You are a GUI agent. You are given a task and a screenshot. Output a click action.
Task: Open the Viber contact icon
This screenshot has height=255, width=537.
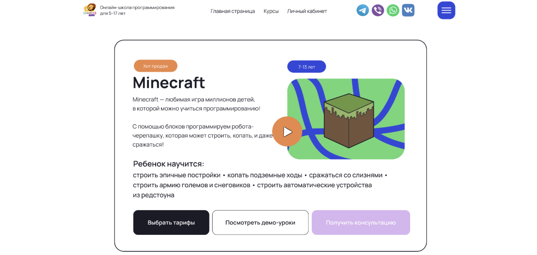click(378, 10)
